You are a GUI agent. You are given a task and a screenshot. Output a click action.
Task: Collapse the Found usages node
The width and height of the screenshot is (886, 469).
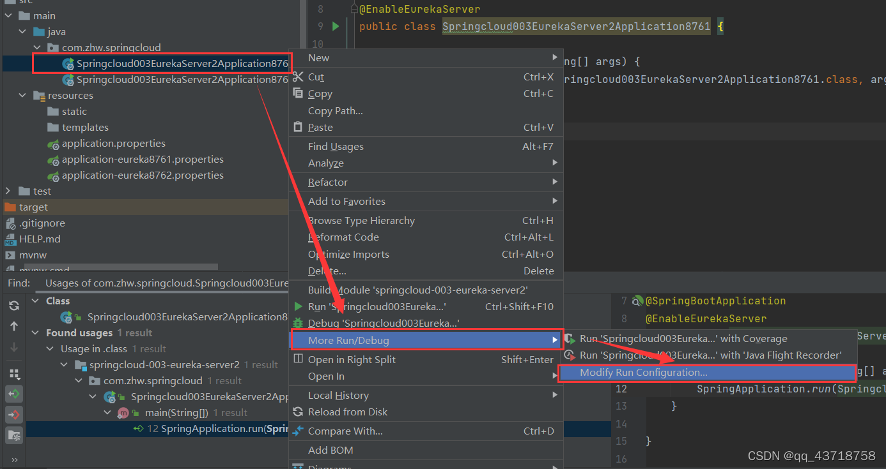click(x=35, y=332)
